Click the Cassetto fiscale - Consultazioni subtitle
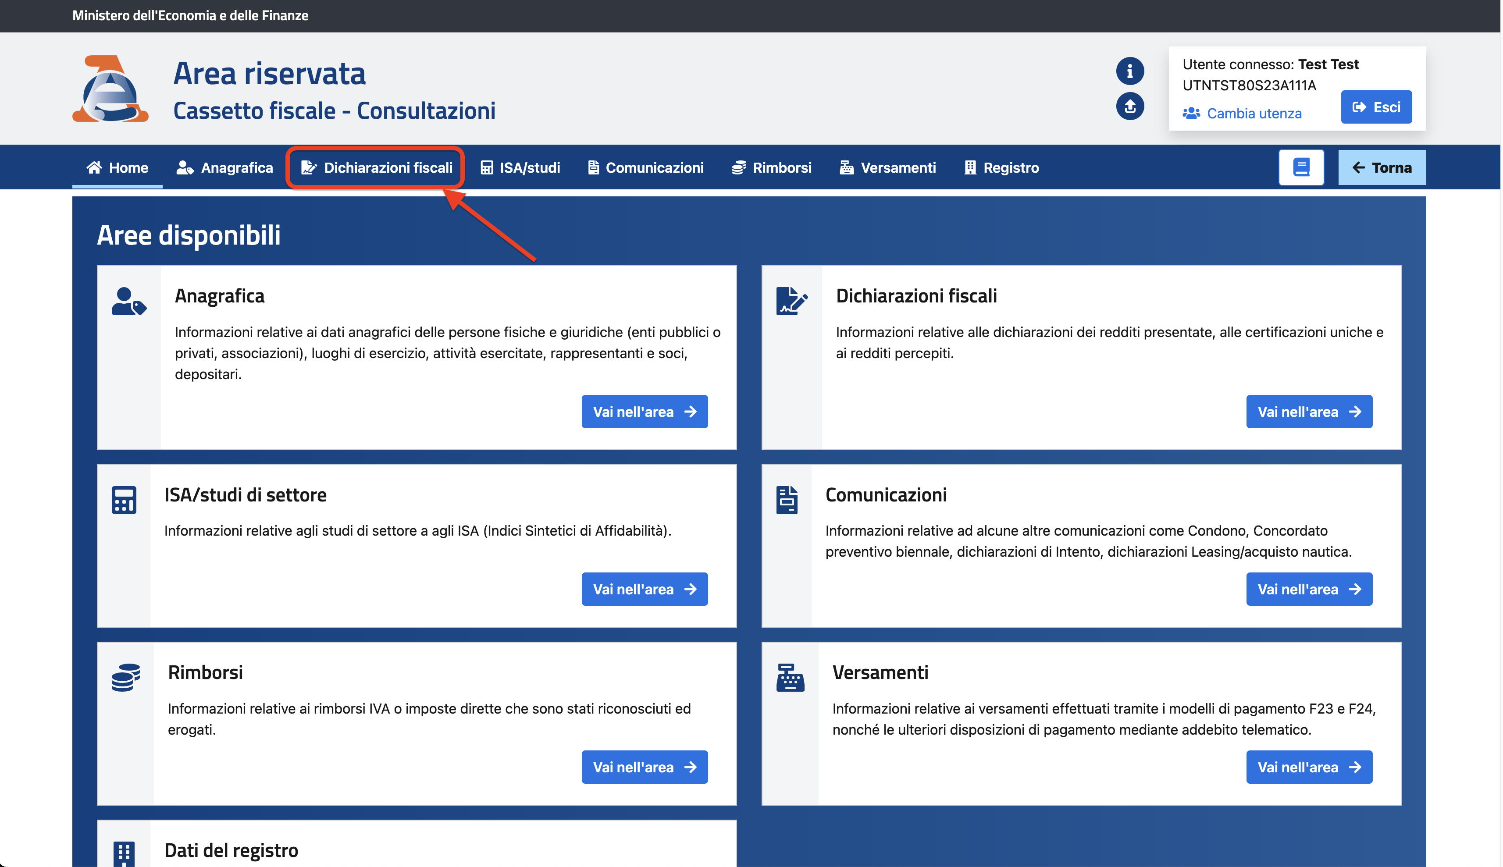This screenshot has height=867, width=1503. pos(334,111)
